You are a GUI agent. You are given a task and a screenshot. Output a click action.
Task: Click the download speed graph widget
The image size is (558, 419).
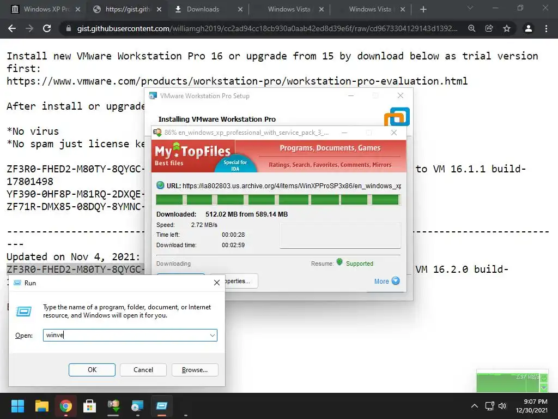click(512, 381)
